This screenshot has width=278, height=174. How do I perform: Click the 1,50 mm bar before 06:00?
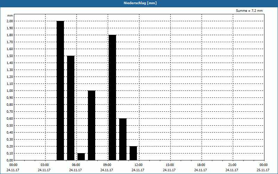pyautogui.click(x=71, y=108)
